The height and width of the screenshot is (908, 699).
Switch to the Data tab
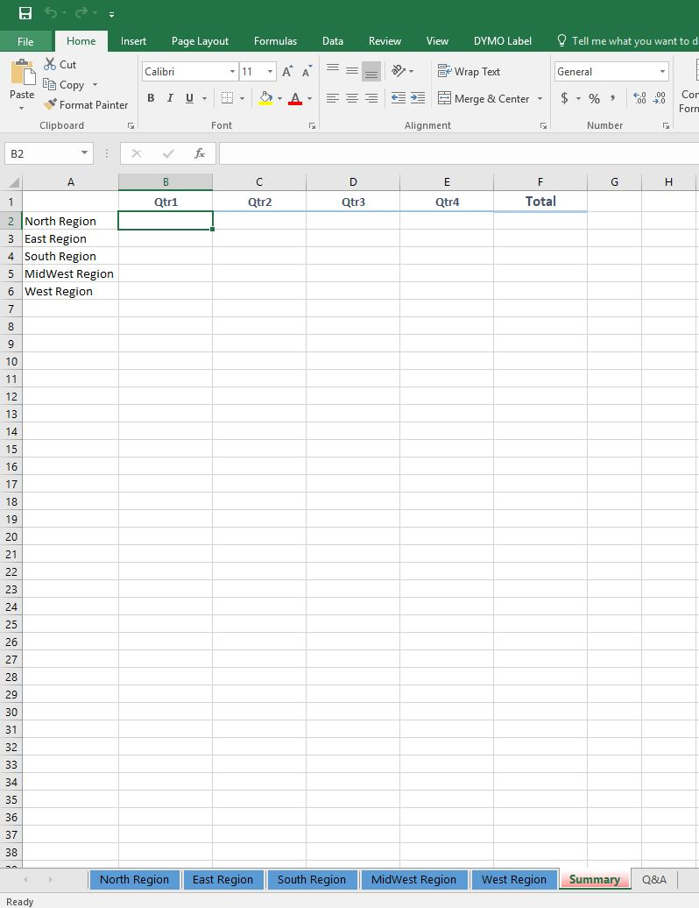click(333, 41)
